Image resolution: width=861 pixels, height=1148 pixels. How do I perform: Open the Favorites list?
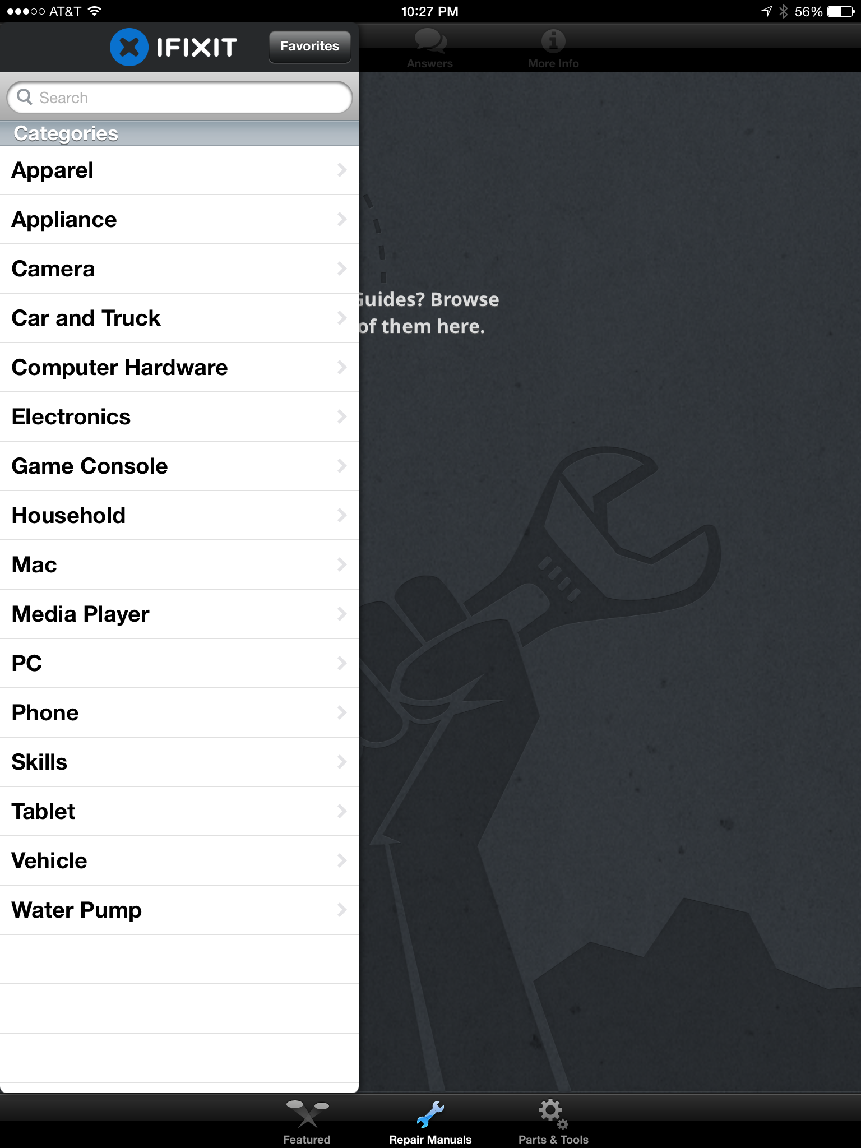[309, 46]
